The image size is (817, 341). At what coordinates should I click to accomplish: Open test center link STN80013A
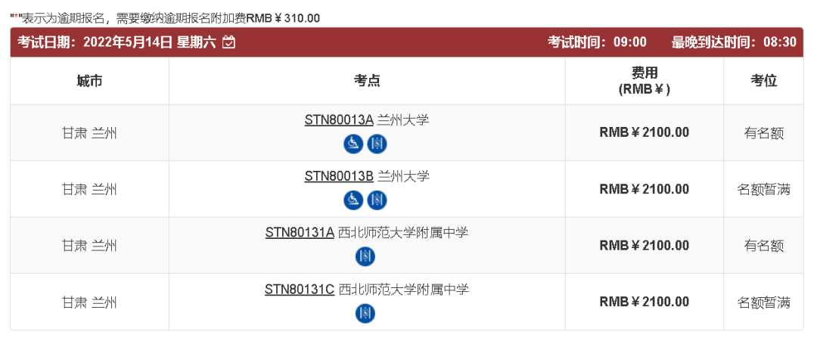coord(339,119)
